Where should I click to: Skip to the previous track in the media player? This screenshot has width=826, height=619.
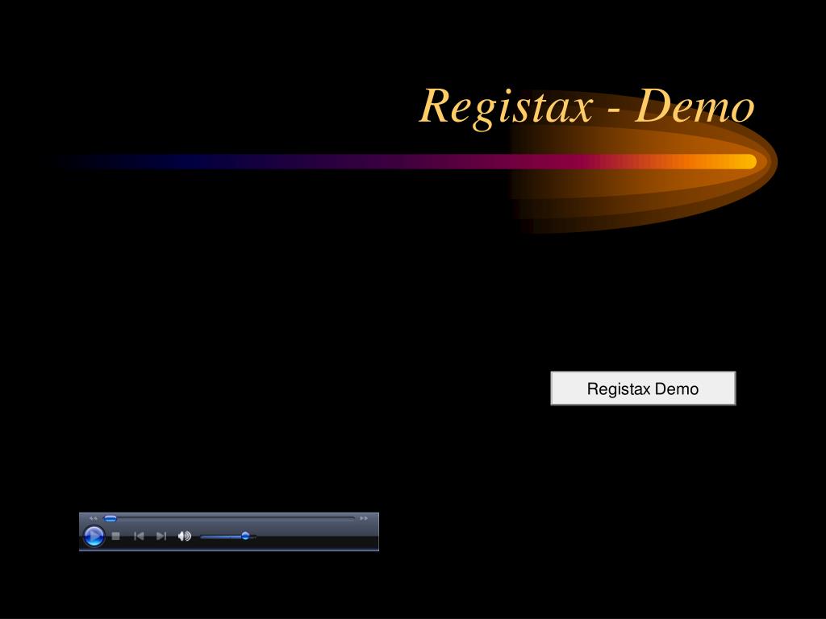139,536
